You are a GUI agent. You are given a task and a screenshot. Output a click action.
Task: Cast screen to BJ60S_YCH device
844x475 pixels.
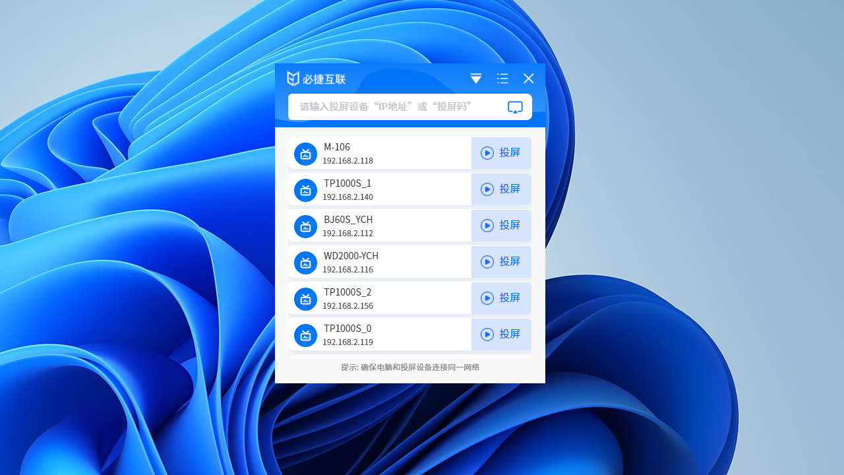(x=501, y=226)
